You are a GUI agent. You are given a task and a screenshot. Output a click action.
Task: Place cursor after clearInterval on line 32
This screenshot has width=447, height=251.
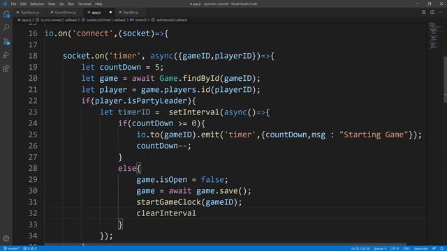pos(196,213)
